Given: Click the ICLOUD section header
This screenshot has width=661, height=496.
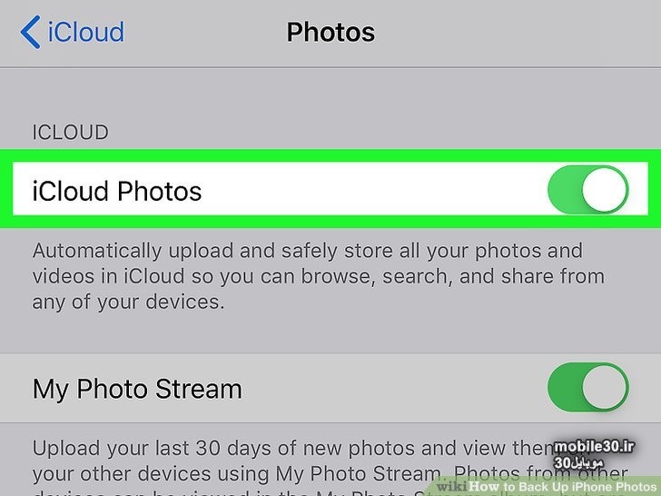Looking at the screenshot, I should [71, 133].
